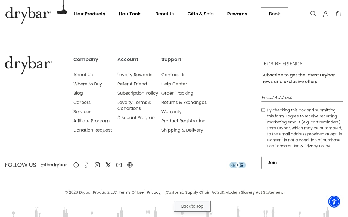Open the Order Tracking link
Image resolution: width=348 pixels, height=217 pixels.
tap(177, 93)
